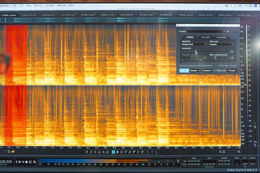Viewport: 260px width, 173px height.
Task: Rewind to start with transport button
Action: 23,162
